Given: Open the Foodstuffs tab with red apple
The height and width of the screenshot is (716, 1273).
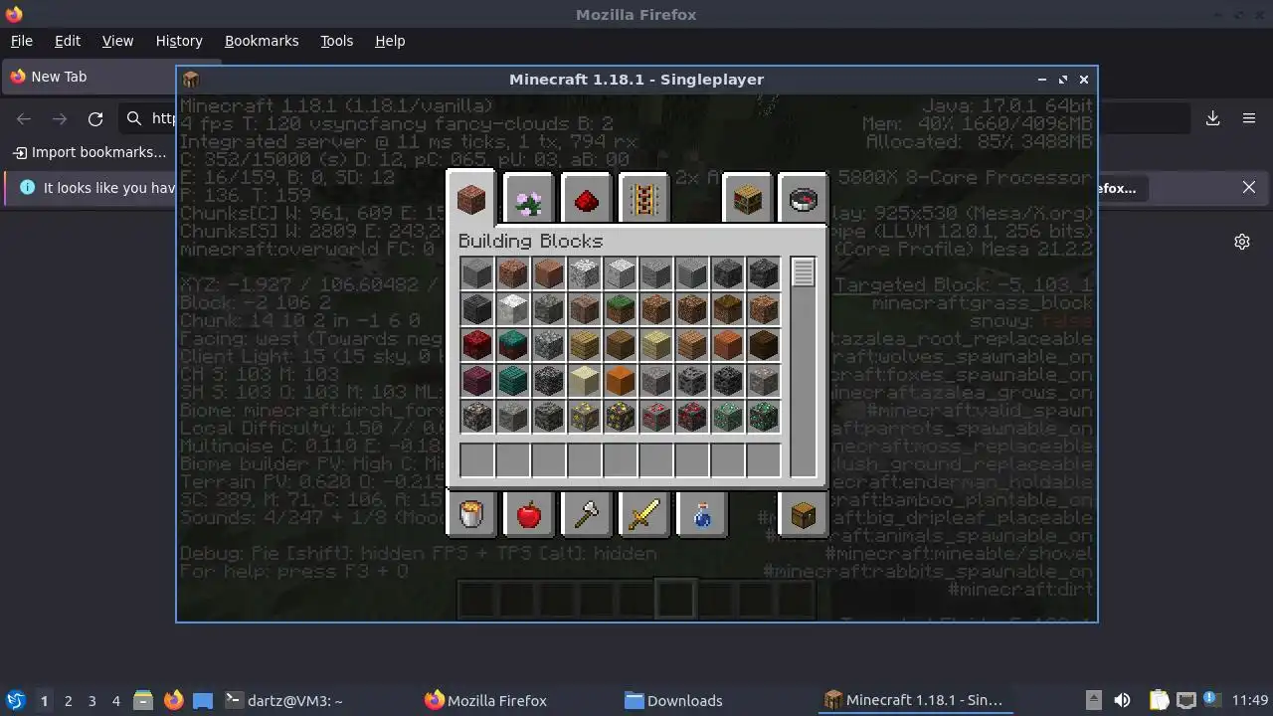Looking at the screenshot, I should coord(528,514).
